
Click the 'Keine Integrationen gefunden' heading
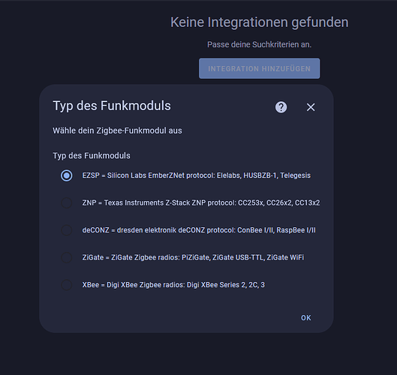(259, 22)
